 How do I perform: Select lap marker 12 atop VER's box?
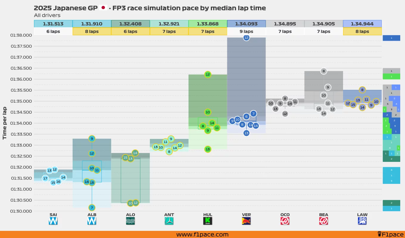tap(246, 38)
